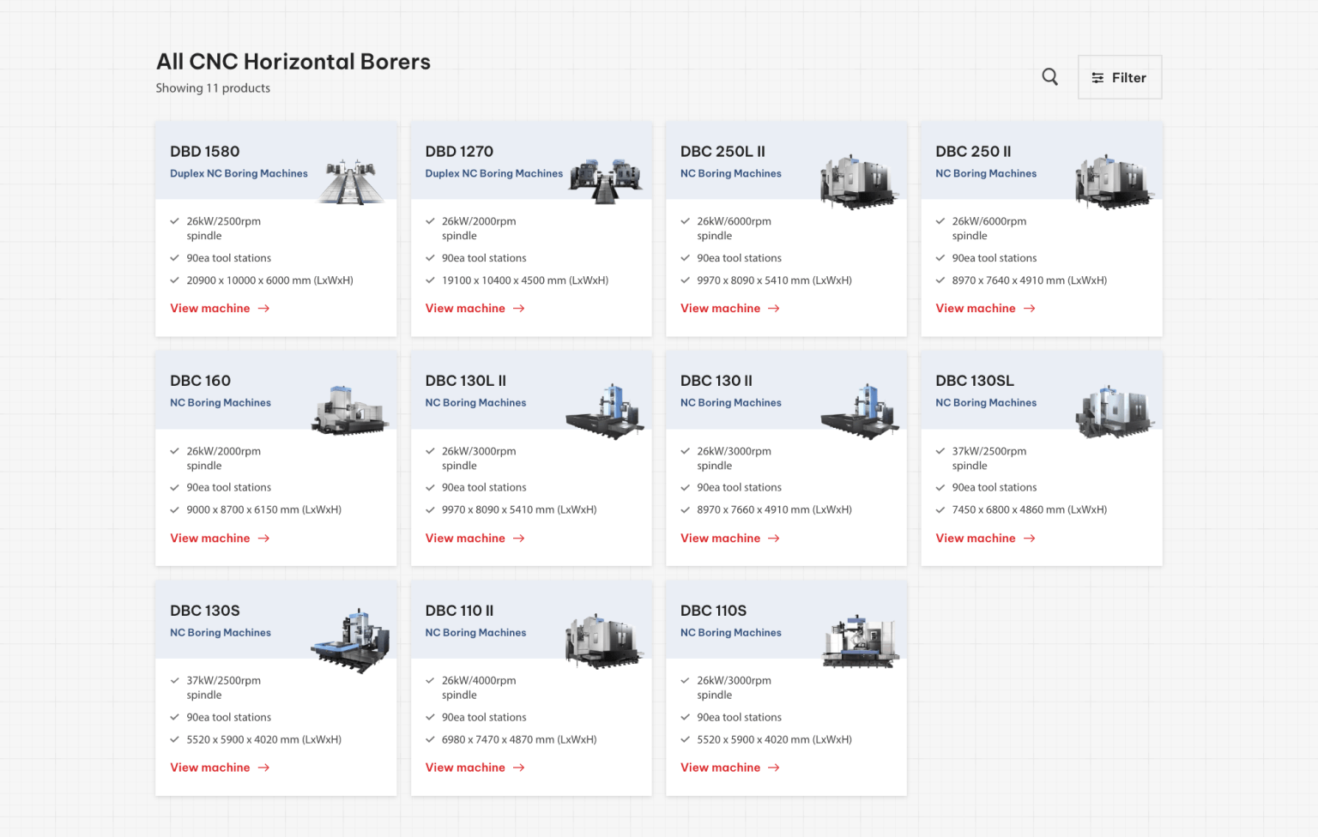This screenshot has width=1318, height=837.
Task: Click the DBC 130 II machine image
Action: coord(861,410)
